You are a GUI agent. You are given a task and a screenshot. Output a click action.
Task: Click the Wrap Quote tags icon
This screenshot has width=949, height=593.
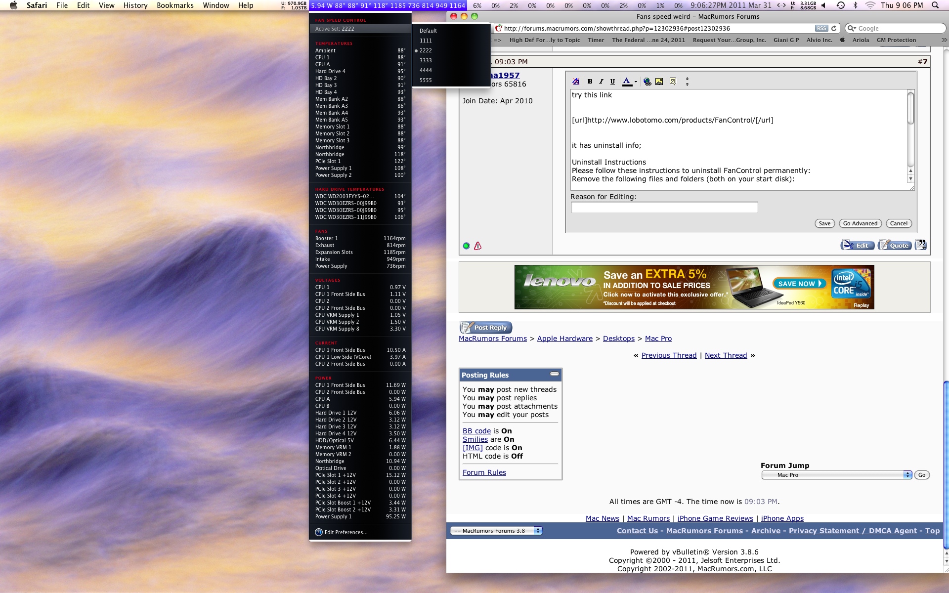pyautogui.click(x=673, y=82)
